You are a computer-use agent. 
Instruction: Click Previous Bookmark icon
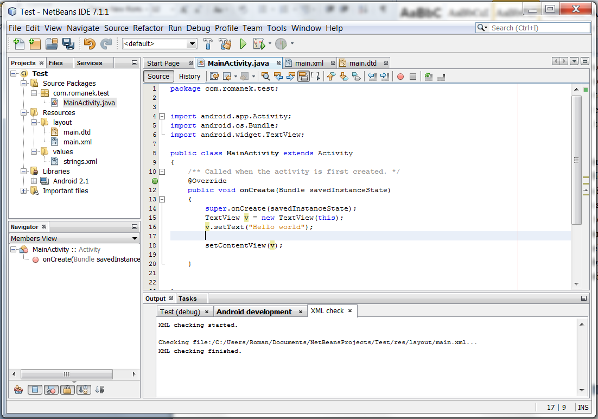click(x=331, y=77)
